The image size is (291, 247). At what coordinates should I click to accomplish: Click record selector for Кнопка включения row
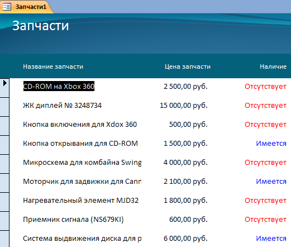point(4,126)
